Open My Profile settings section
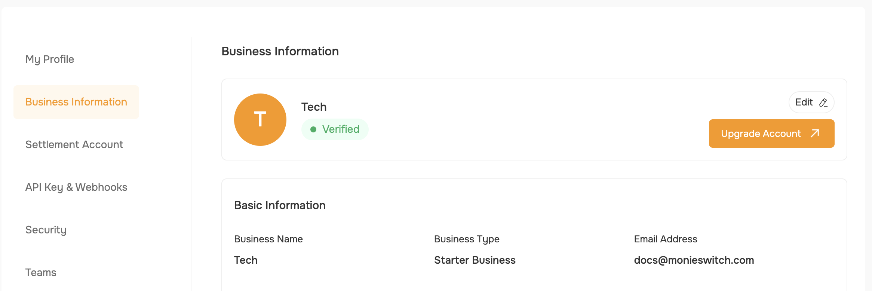Screen dimensions: 872x291 tap(50, 59)
